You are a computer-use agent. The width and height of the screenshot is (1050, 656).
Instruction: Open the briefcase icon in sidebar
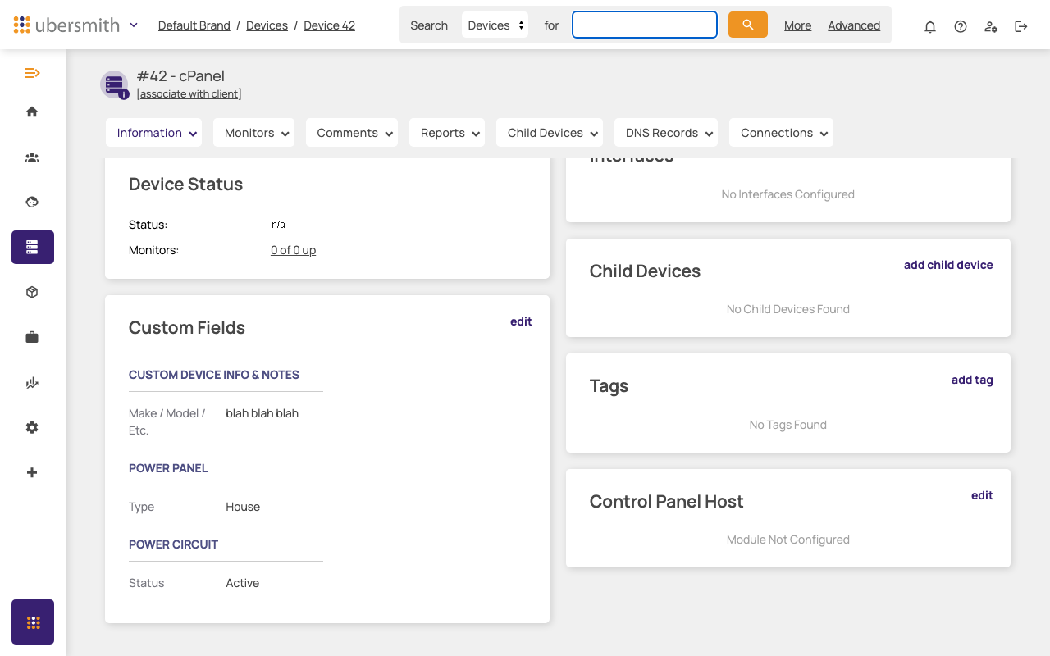(32, 337)
